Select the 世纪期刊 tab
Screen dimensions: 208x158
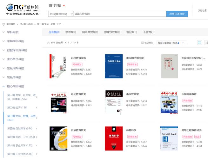[131, 32]
